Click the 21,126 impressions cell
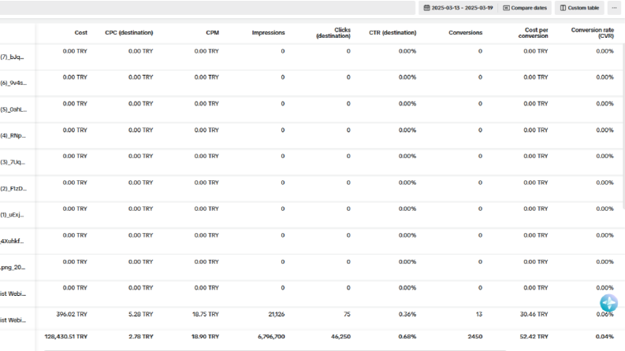This screenshot has width=625, height=351. (277, 314)
